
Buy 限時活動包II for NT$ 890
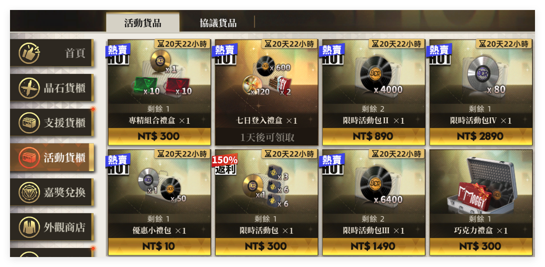(374, 137)
